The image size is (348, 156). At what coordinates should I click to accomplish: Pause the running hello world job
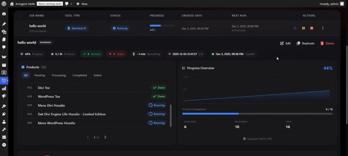click(303, 28)
